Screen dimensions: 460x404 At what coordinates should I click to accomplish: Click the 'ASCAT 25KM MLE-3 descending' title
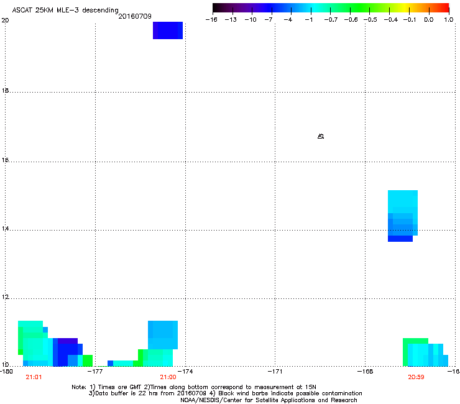point(65,10)
